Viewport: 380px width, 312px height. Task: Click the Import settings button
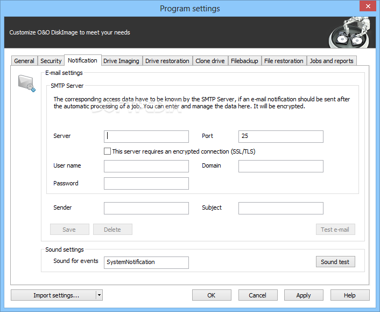[x=54, y=295]
